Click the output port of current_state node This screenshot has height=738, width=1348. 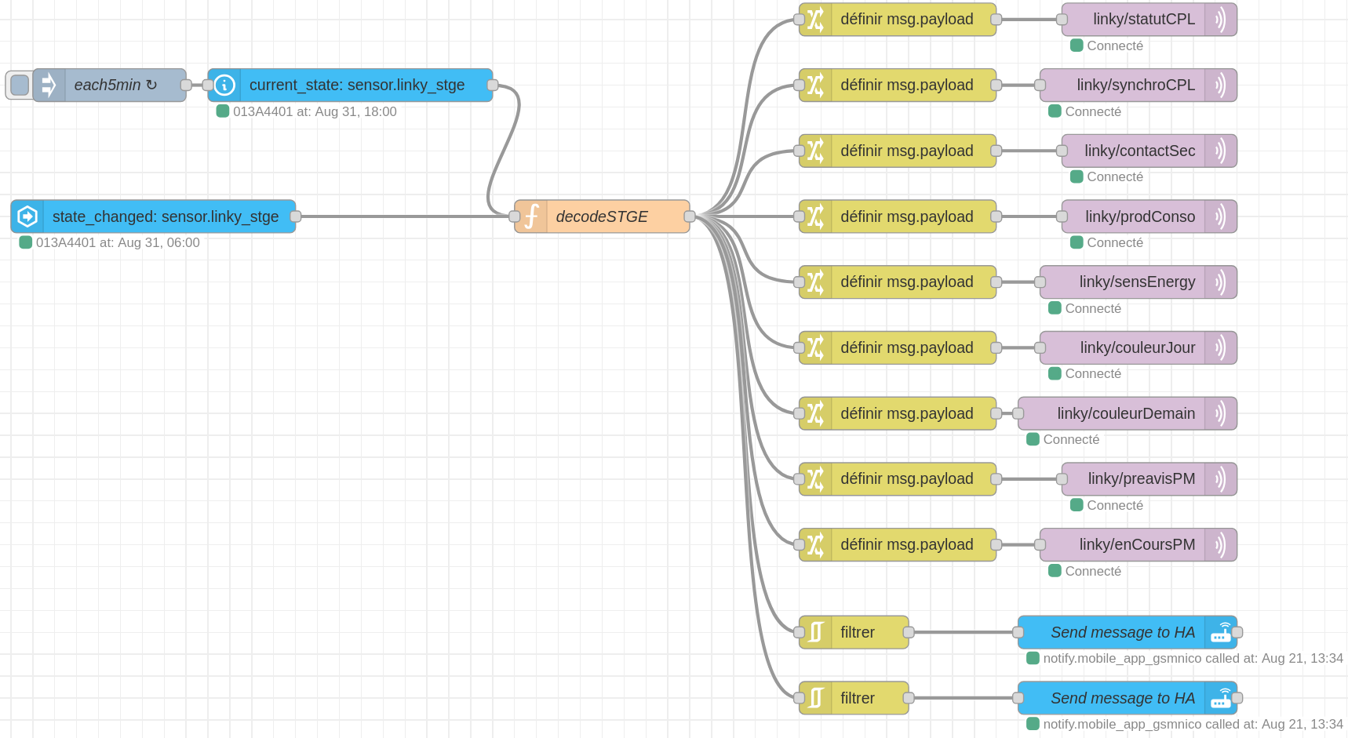[x=493, y=85]
